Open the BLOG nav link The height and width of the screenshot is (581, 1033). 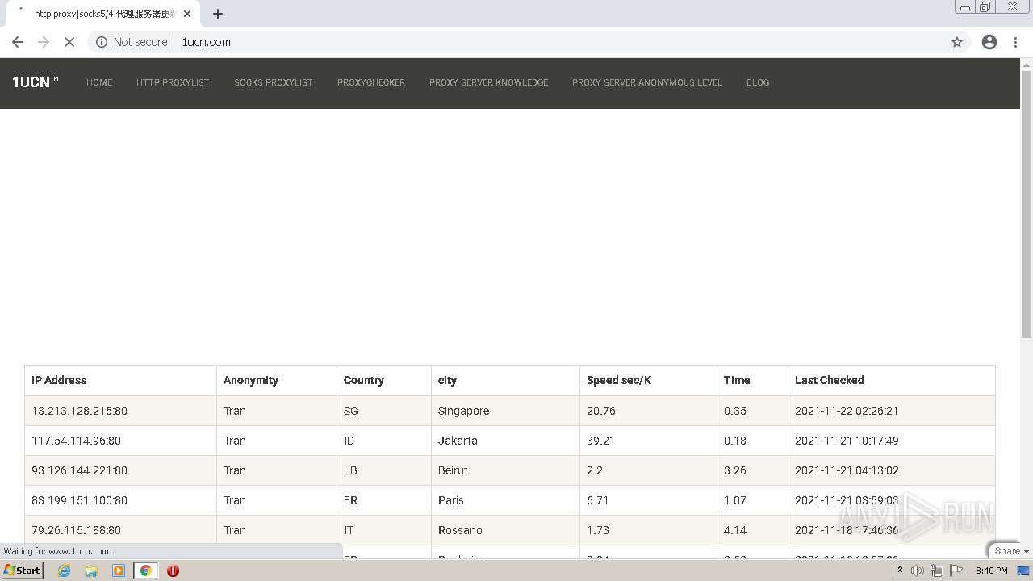(758, 82)
